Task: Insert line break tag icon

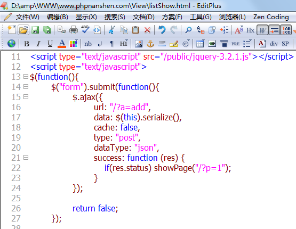Action: click(100, 44)
